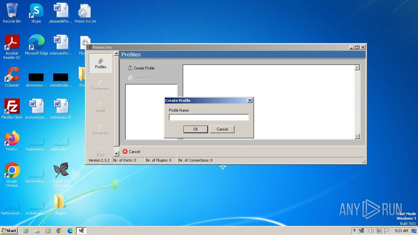The image size is (418, 235).
Task: Select the Microsoft Edge desktop icon
Action: (36, 45)
